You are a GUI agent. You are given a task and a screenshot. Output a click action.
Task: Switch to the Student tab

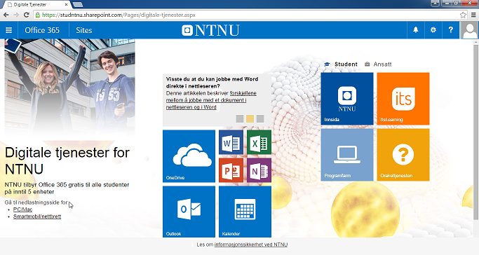(x=341, y=64)
